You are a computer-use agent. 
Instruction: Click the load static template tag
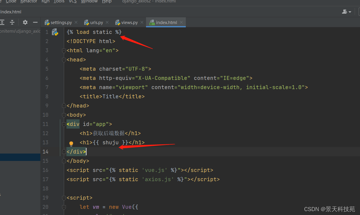pyautogui.click(x=94, y=32)
